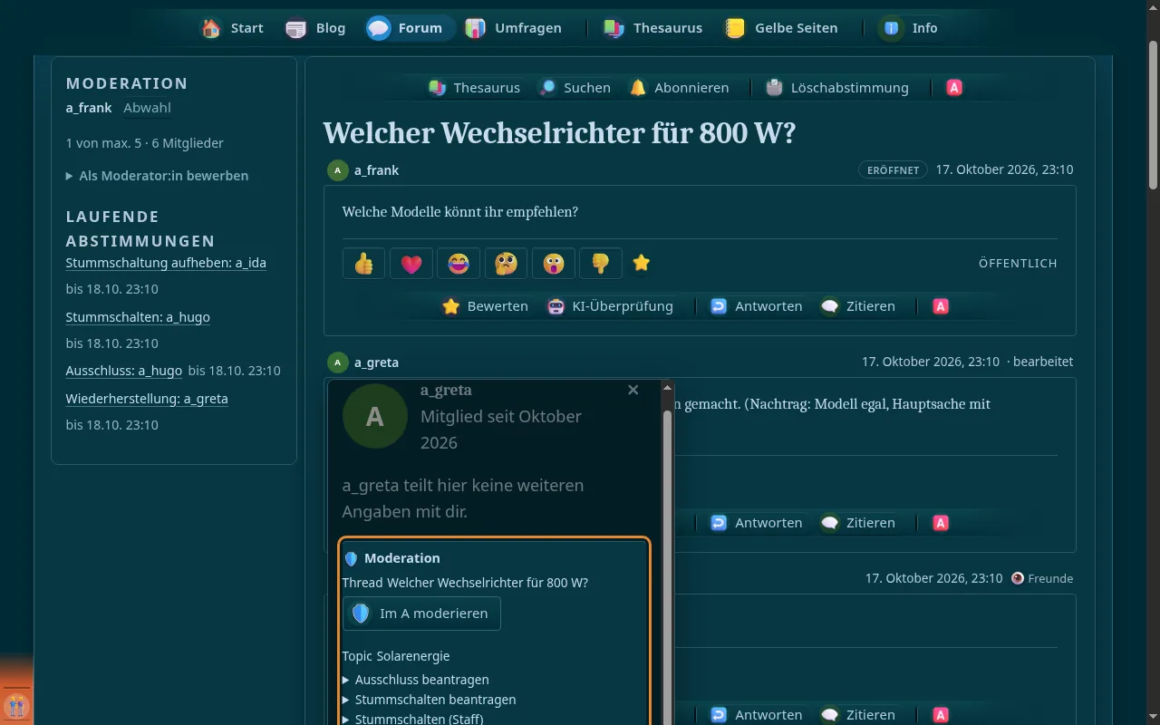Open Umfragen in the top navigation
This screenshot has width=1160, height=725.
click(514, 28)
